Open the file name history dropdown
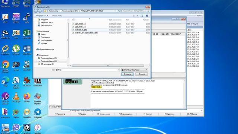238x134 pixels. click(118, 70)
